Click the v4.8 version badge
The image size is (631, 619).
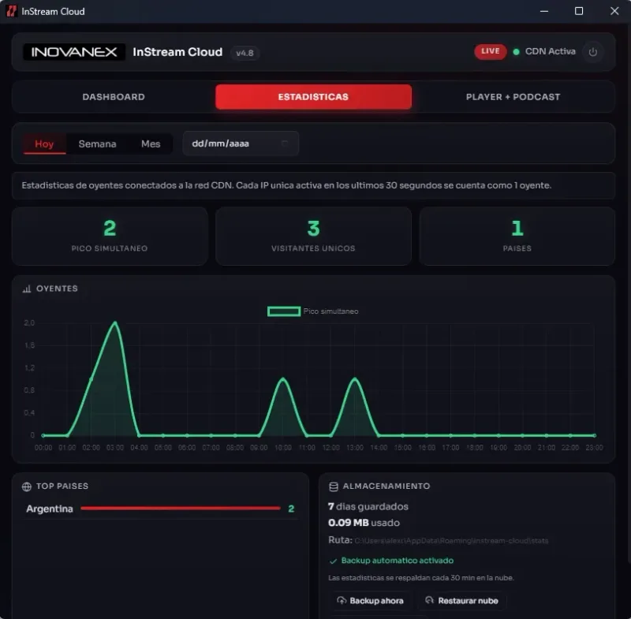pyautogui.click(x=245, y=53)
